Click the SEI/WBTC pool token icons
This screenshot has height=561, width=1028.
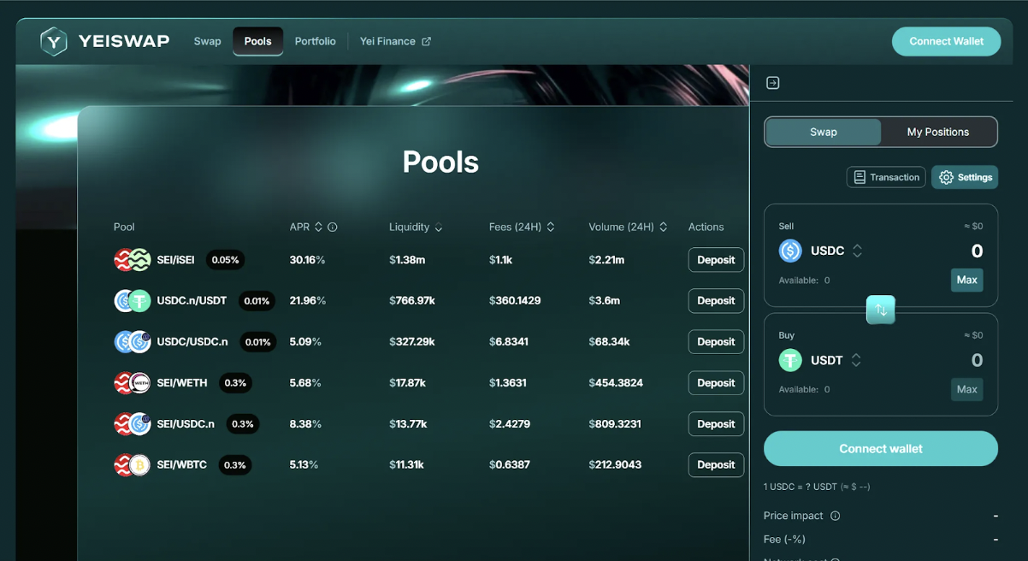pyautogui.click(x=133, y=465)
